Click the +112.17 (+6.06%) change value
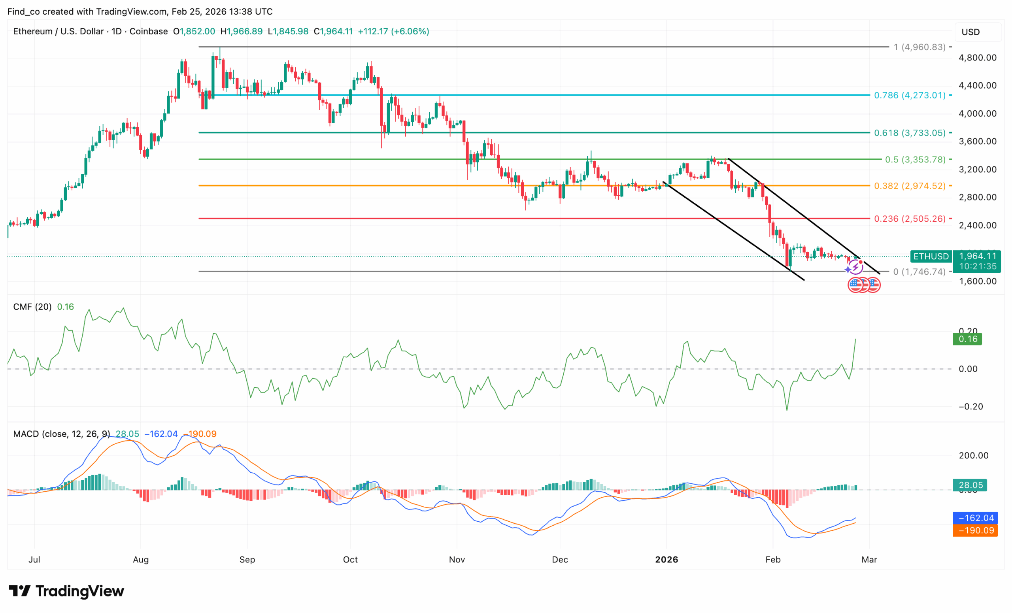 tap(393, 31)
